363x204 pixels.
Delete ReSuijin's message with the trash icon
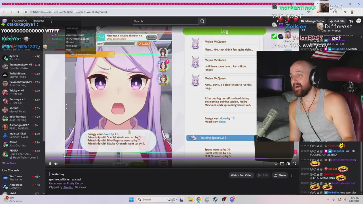(321, 193)
